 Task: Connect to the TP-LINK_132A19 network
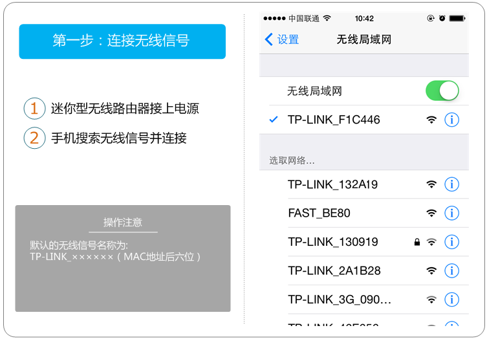(332, 184)
